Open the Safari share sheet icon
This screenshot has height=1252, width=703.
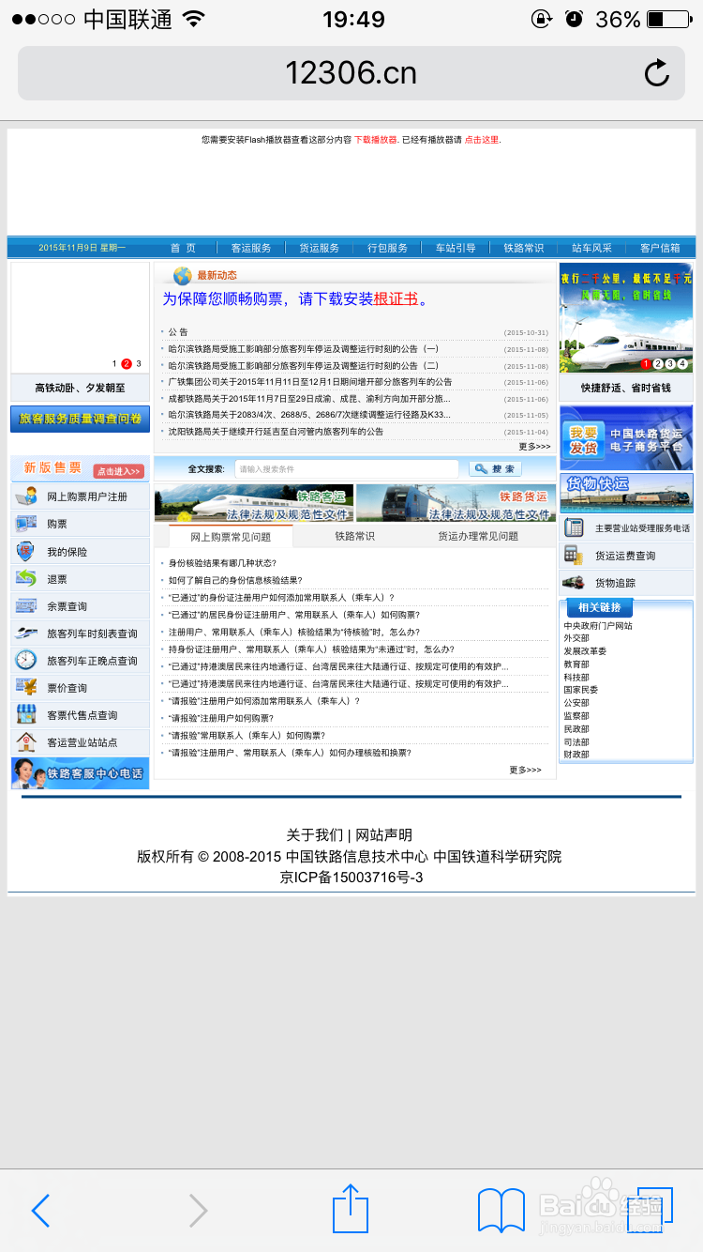click(351, 1208)
